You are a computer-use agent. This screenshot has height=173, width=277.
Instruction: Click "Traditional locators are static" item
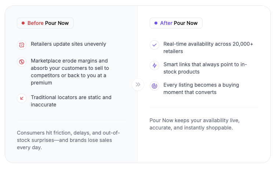[71, 101]
